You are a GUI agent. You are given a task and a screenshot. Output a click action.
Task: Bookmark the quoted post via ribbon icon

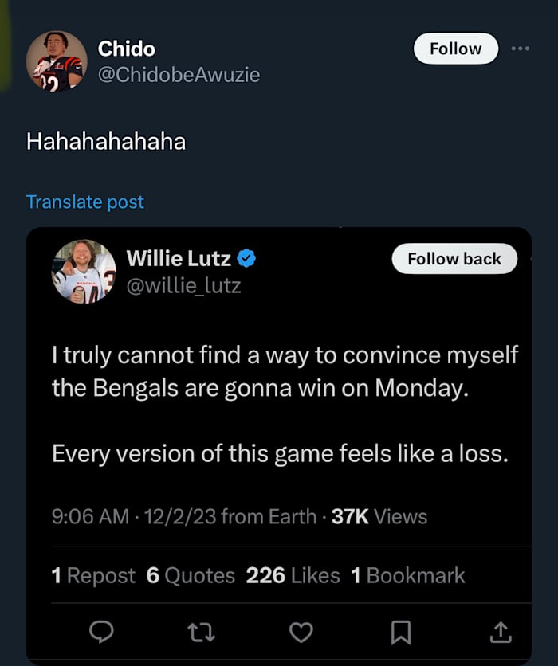(400, 632)
